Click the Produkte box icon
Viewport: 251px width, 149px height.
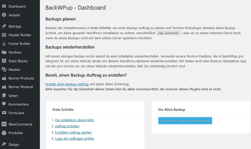click(x=4, y=133)
